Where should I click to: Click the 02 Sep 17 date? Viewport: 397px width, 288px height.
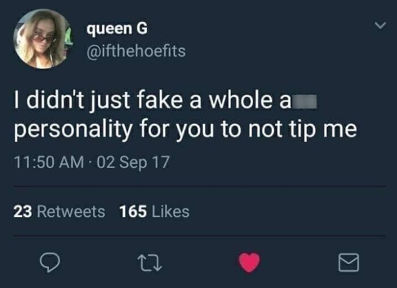click(x=134, y=163)
